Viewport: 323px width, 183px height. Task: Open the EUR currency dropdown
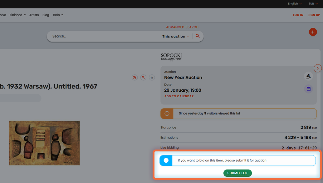(313, 4)
